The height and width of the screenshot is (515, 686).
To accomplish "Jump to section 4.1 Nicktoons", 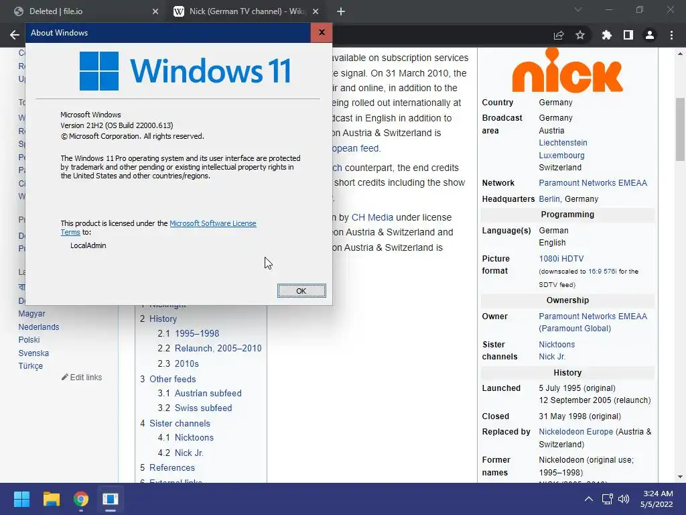I will click(x=194, y=437).
